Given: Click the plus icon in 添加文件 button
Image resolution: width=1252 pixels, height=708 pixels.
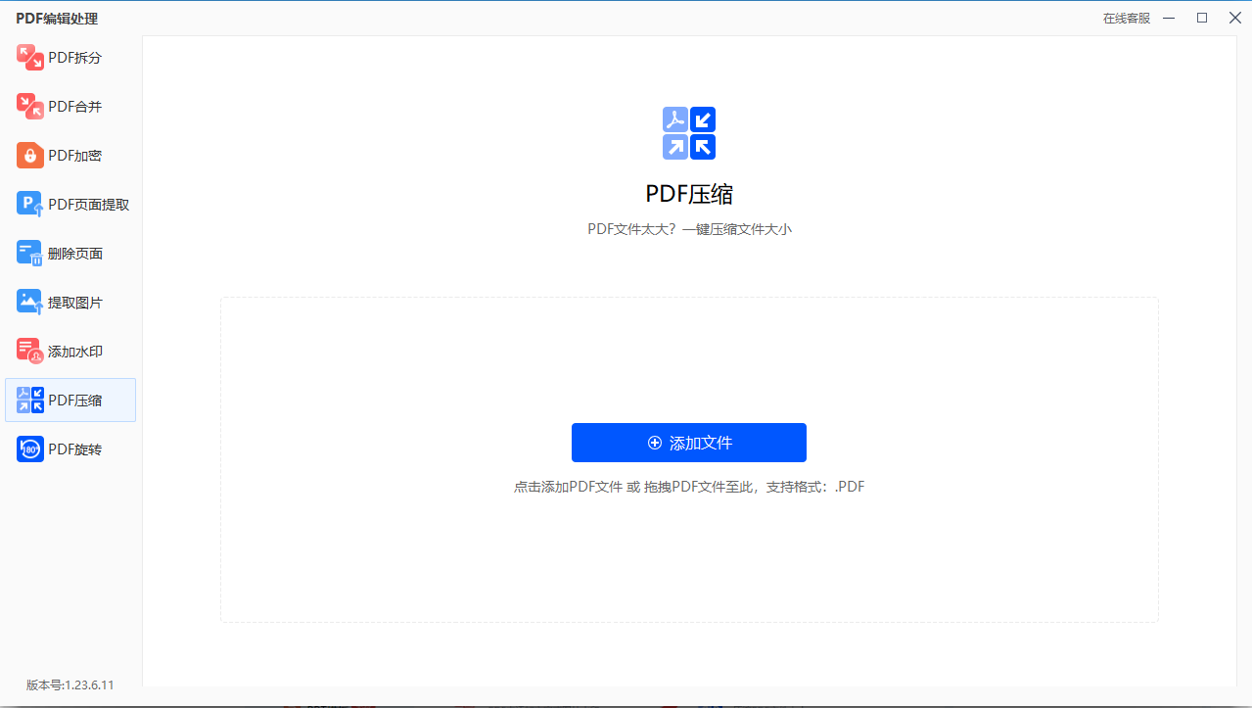Looking at the screenshot, I should point(655,443).
